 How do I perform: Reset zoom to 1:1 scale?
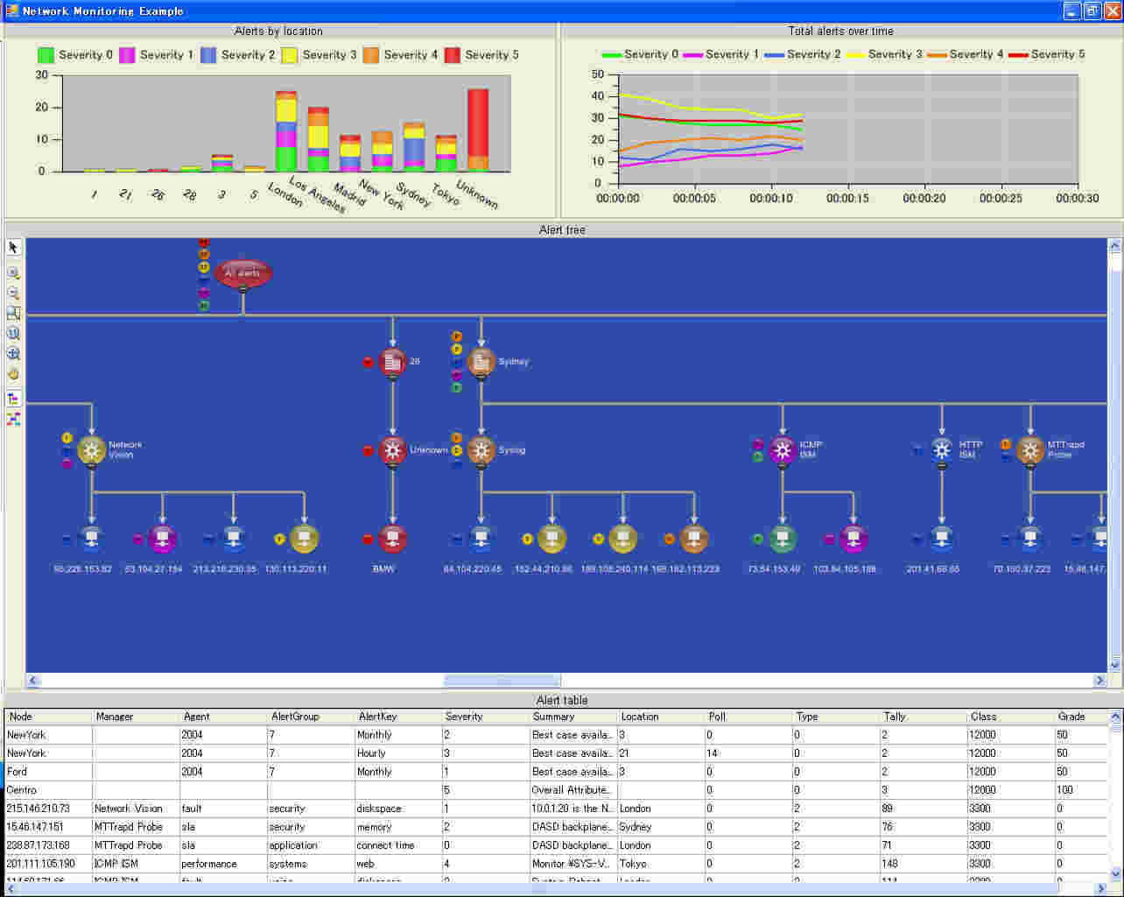[13, 334]
